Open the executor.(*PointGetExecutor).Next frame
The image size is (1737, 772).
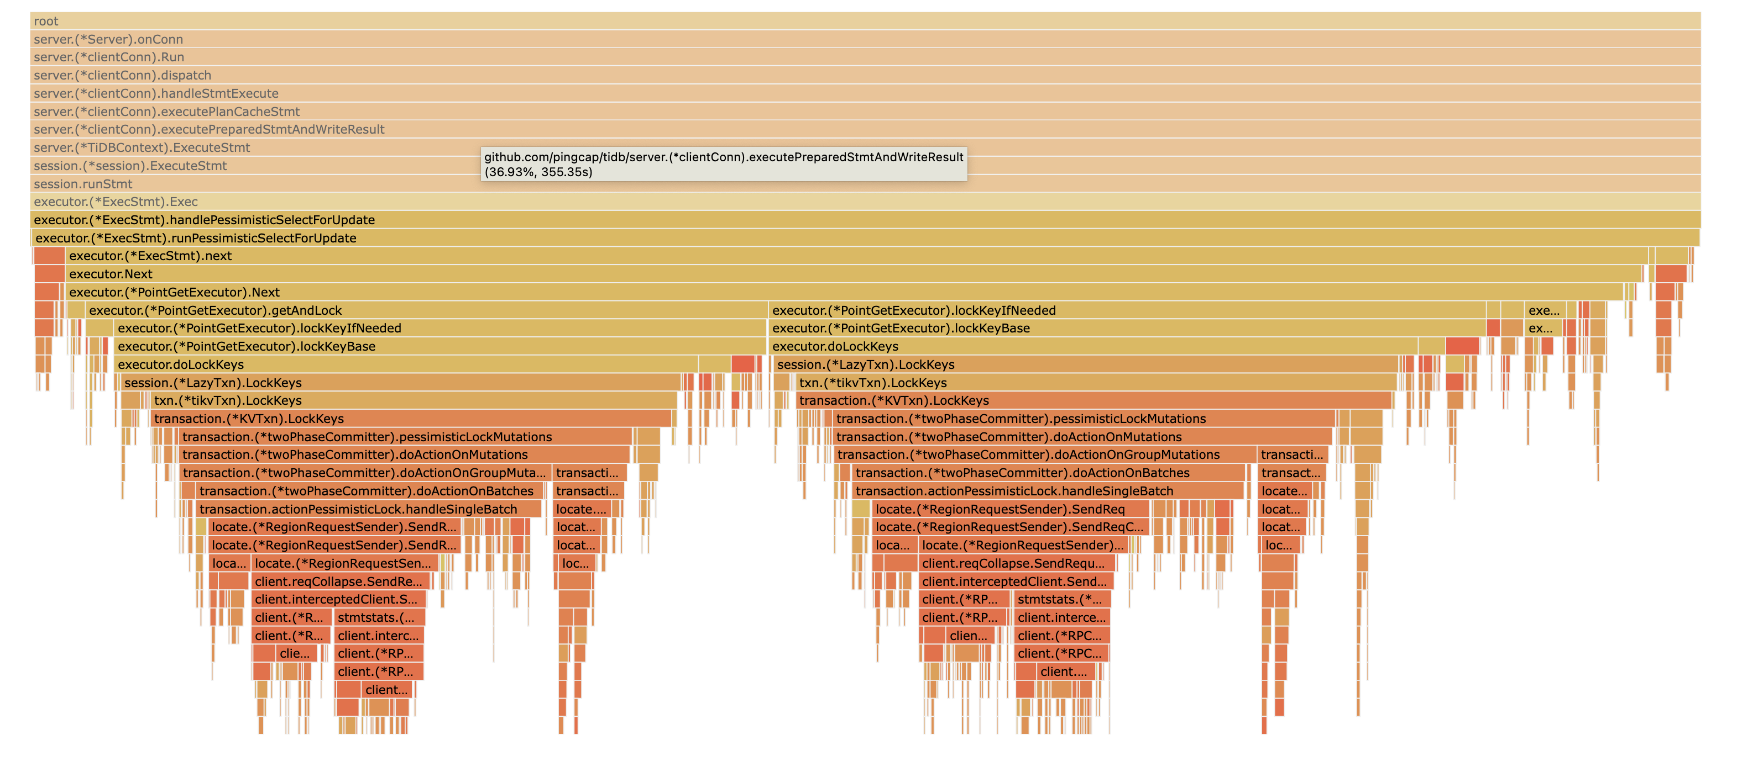click(202, 292)
